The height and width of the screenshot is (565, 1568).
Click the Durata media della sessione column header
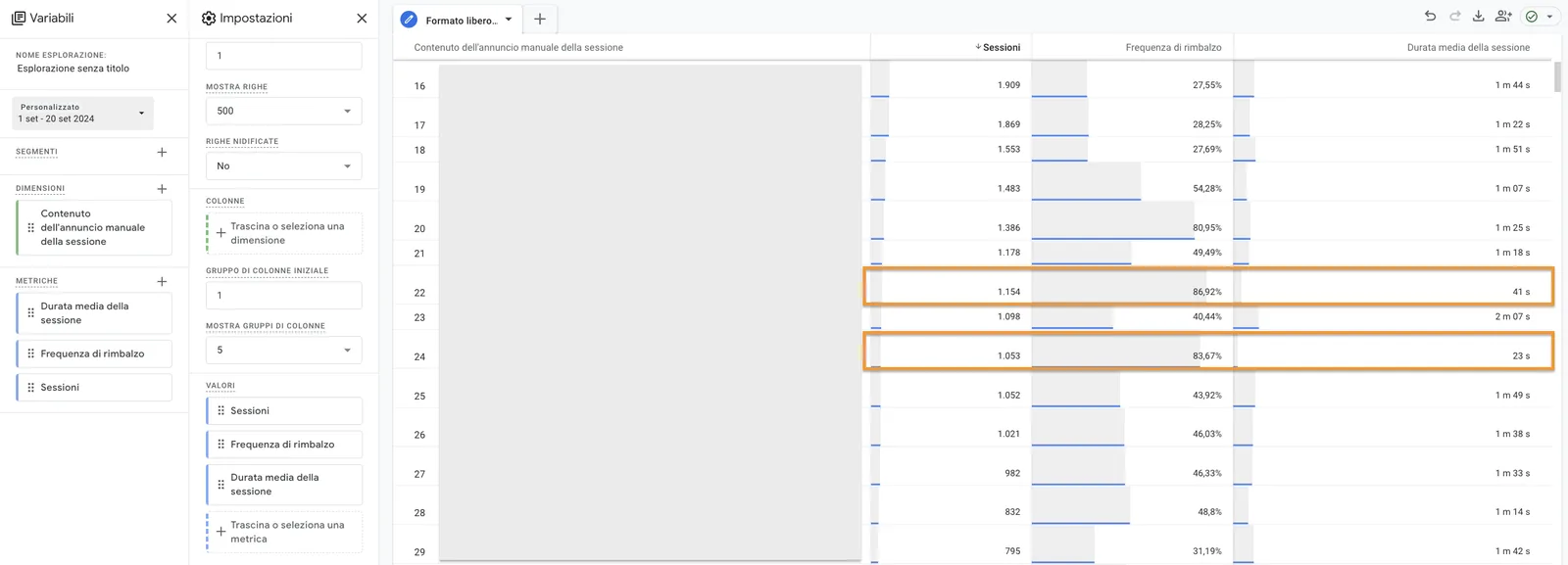pyautogui.click(x=1468, y=47)
